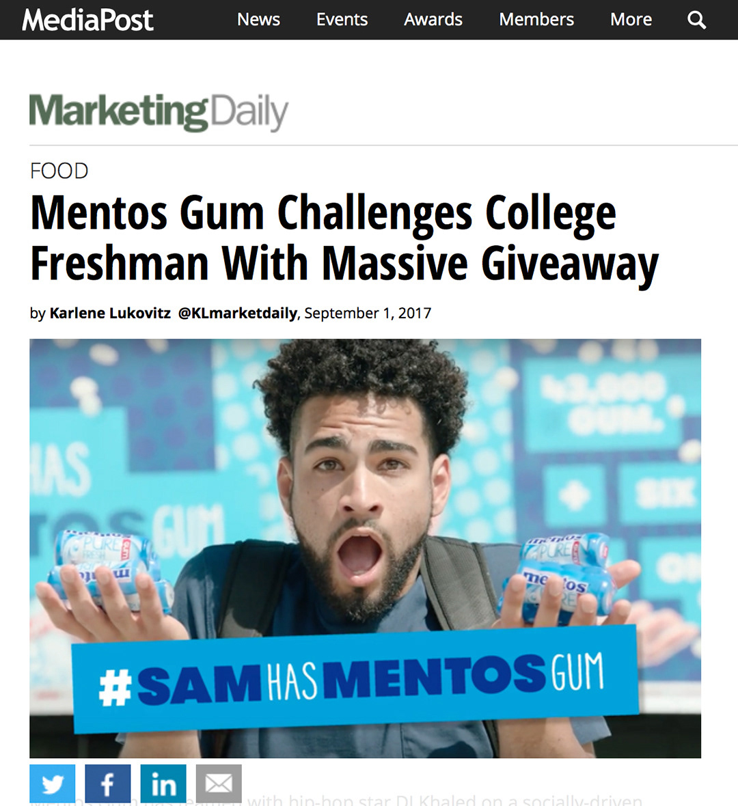Share article via Twitter icon
The image size is (738, 806).
pos(53,783)
